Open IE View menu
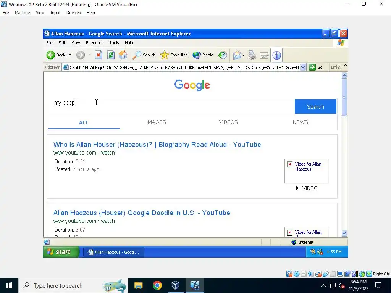The image size is (391, 293). click(x=76, y=43)
